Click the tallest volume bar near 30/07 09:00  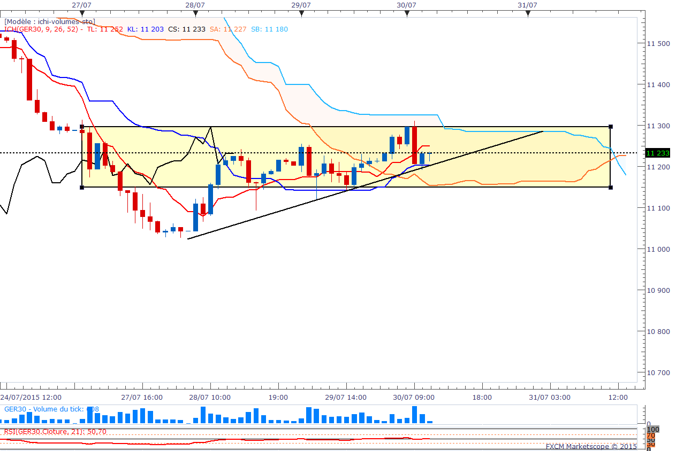coord(415,415)
